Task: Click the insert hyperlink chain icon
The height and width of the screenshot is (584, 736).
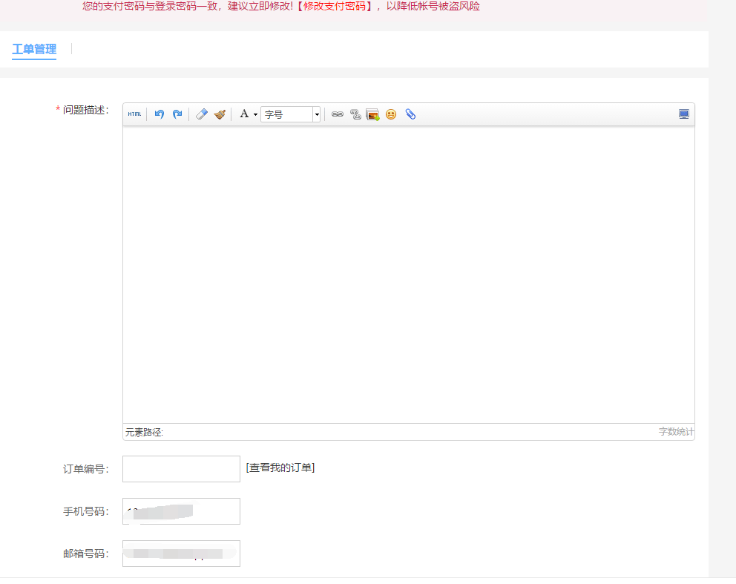Action: point(338,114)
